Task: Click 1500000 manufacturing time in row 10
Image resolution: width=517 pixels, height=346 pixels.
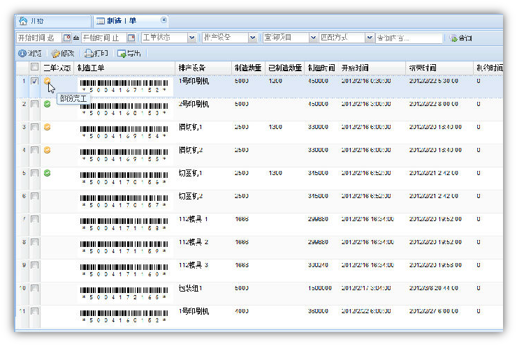Action: click(320, 288)
